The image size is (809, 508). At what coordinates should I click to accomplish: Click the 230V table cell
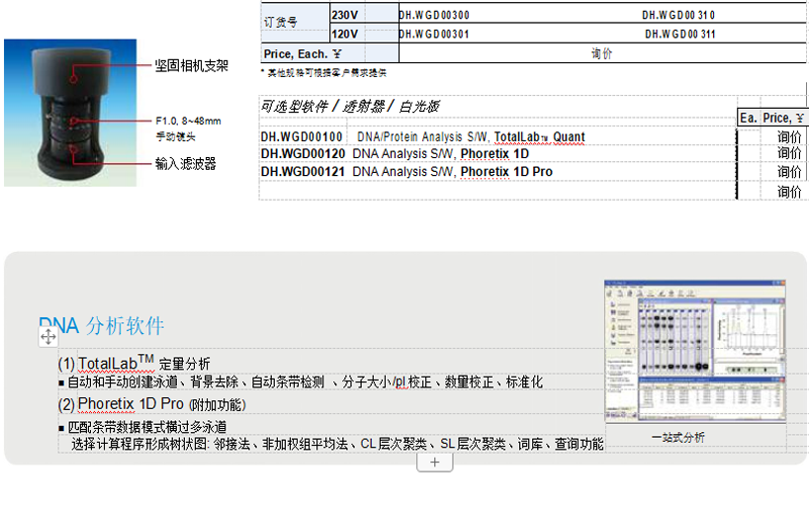click(x=344, y=15)
